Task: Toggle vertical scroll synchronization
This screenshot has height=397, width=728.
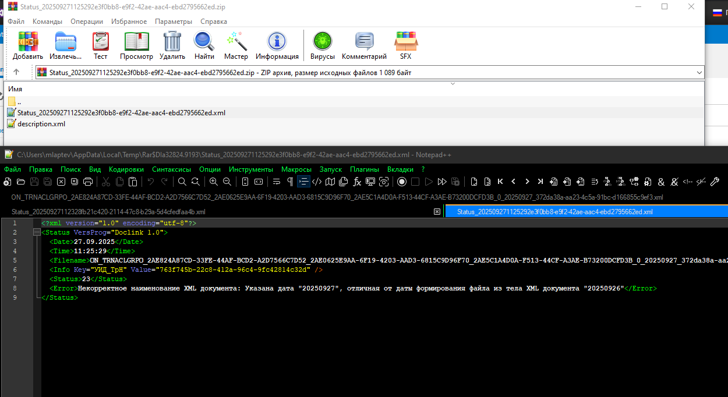Action: click(245, 182)
